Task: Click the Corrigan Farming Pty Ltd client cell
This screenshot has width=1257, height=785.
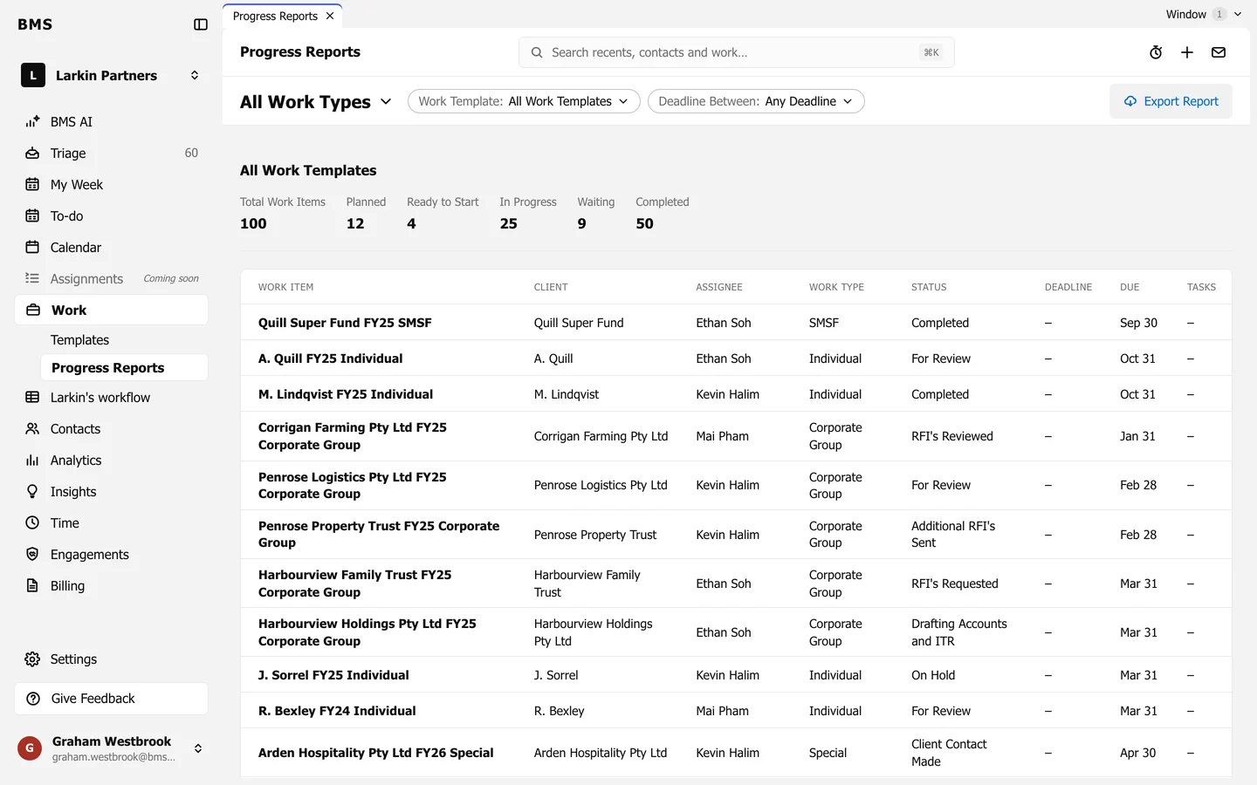Action: coord(601,436)
